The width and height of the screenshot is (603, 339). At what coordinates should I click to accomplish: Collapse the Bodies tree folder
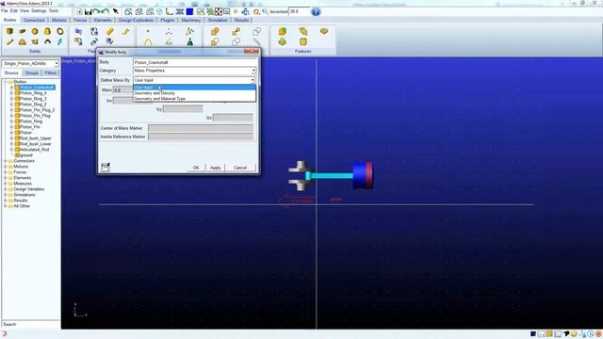pos(6,82)
